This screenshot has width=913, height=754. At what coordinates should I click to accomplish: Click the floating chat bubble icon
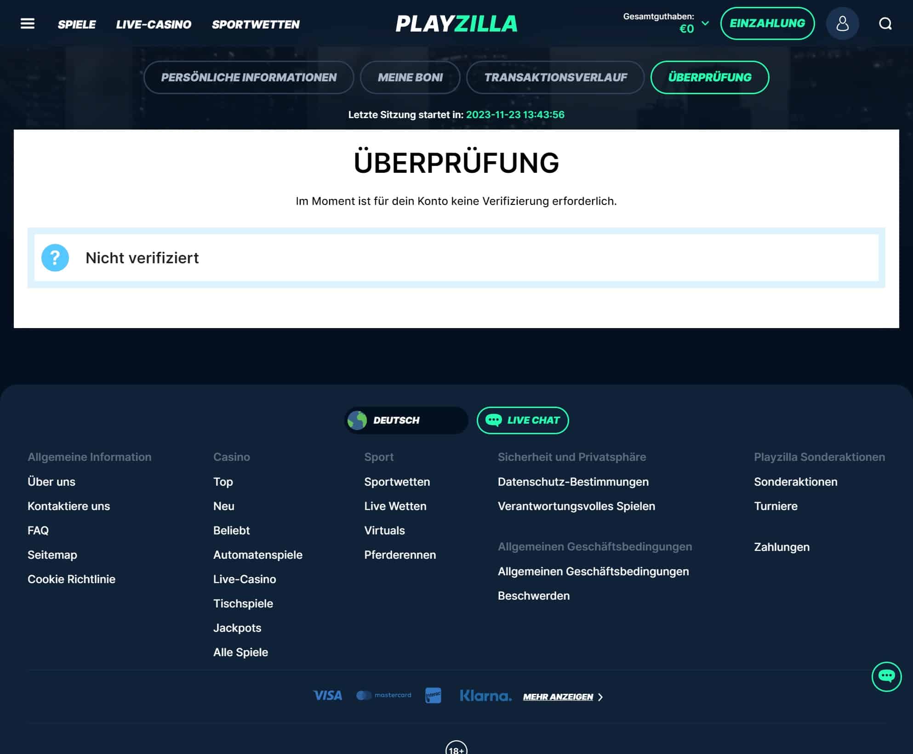887,676
